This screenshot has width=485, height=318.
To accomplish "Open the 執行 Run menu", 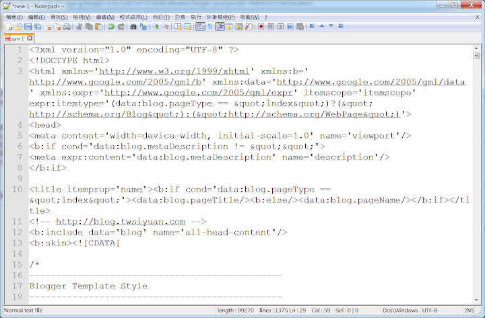I will point(196,17).
